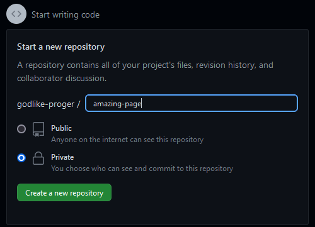
Task: Click the slash separator after owner name
Action: tap(79, 104)
